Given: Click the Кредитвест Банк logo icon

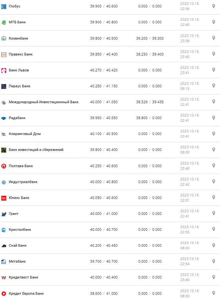Looking at the screenshot, I should pos(4,278).
